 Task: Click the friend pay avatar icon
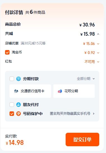19,105
